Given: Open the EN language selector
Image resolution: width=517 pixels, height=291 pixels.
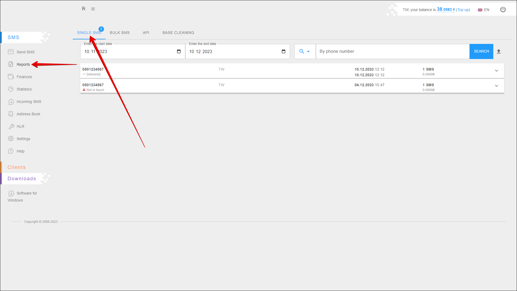Looking at the screenshot, I should point(484,10).
